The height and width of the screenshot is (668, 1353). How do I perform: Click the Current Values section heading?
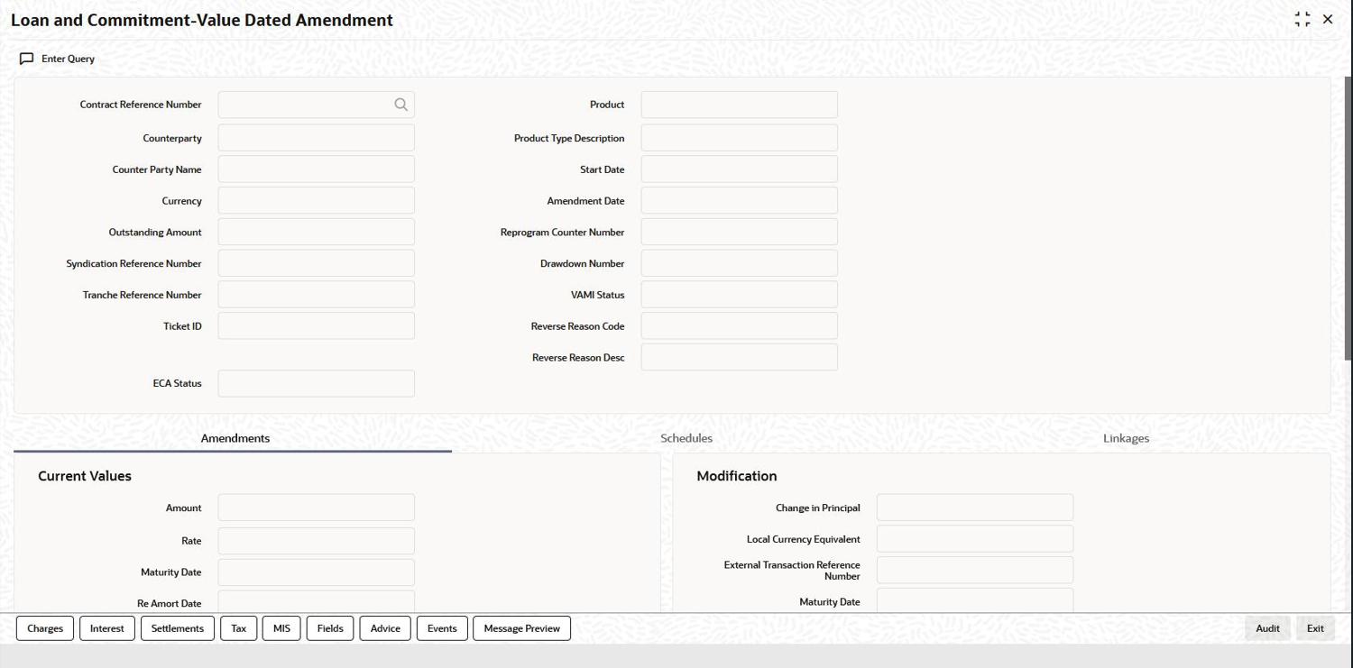coord(85,476)
